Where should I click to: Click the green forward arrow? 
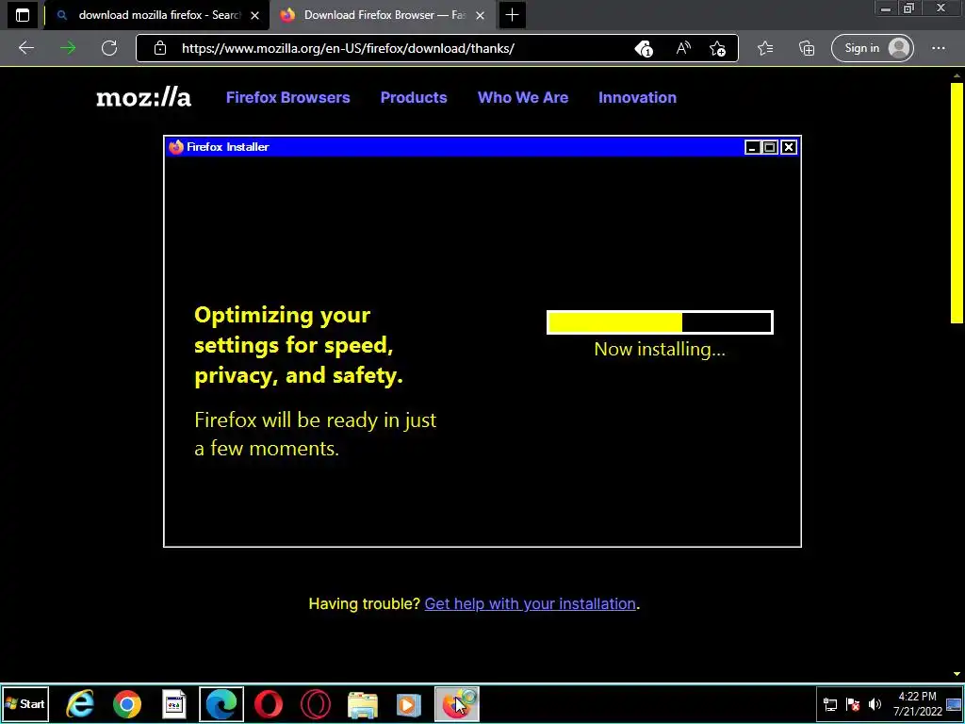(x=68, y=48)
